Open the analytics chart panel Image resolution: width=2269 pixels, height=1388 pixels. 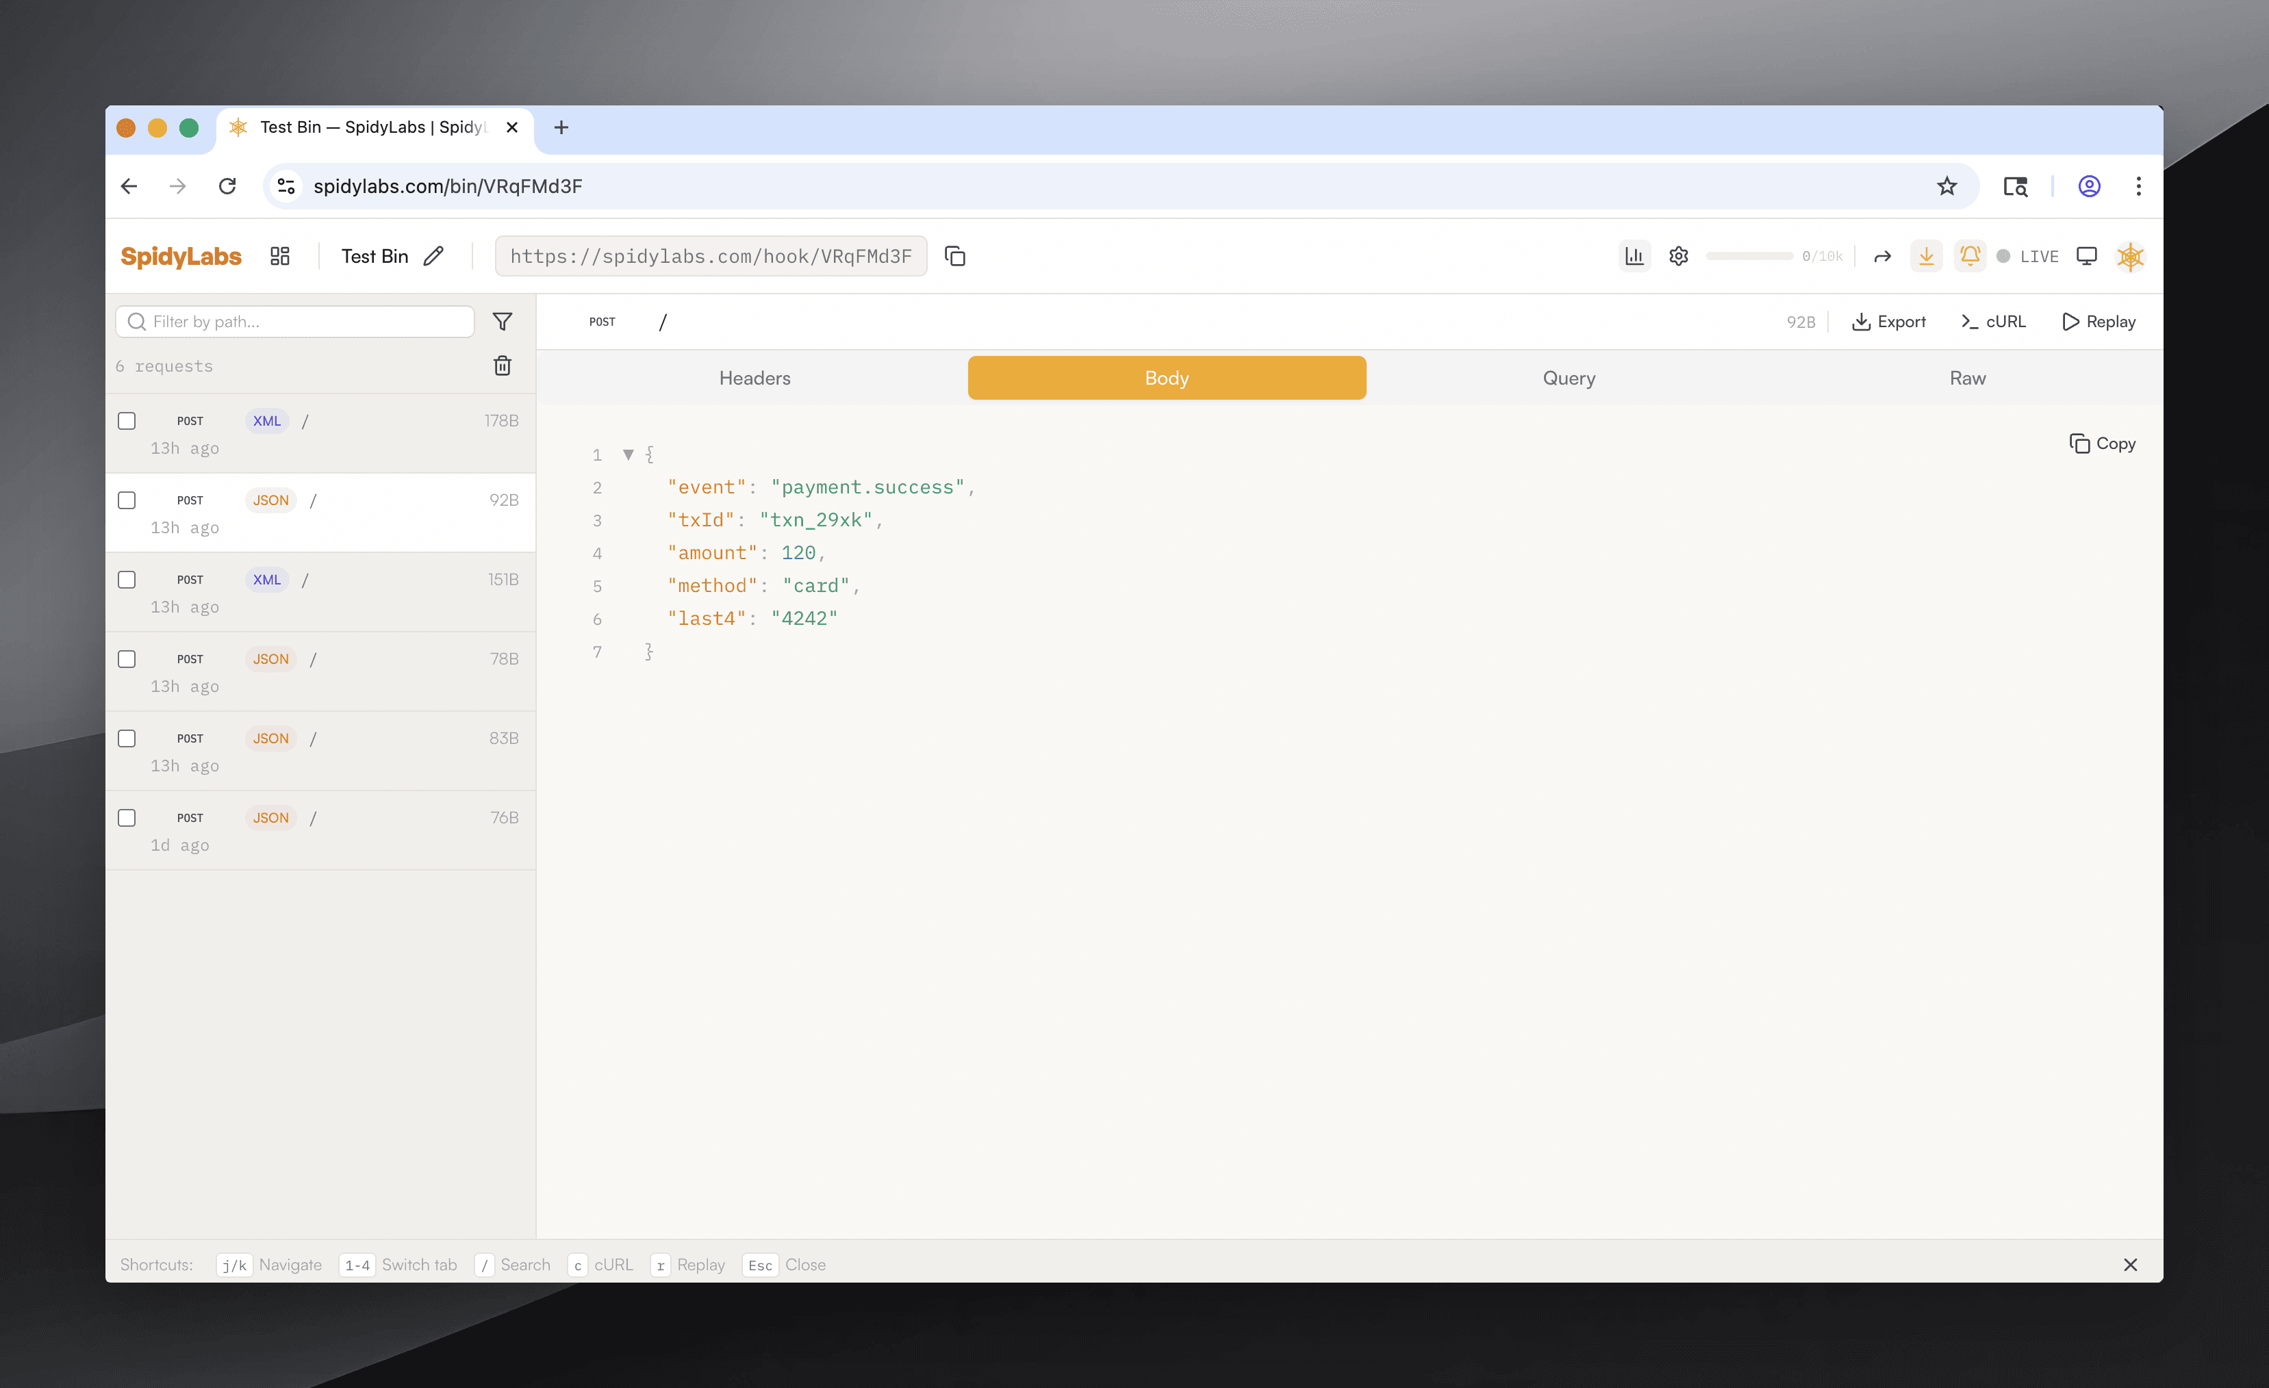point(1634,256)
